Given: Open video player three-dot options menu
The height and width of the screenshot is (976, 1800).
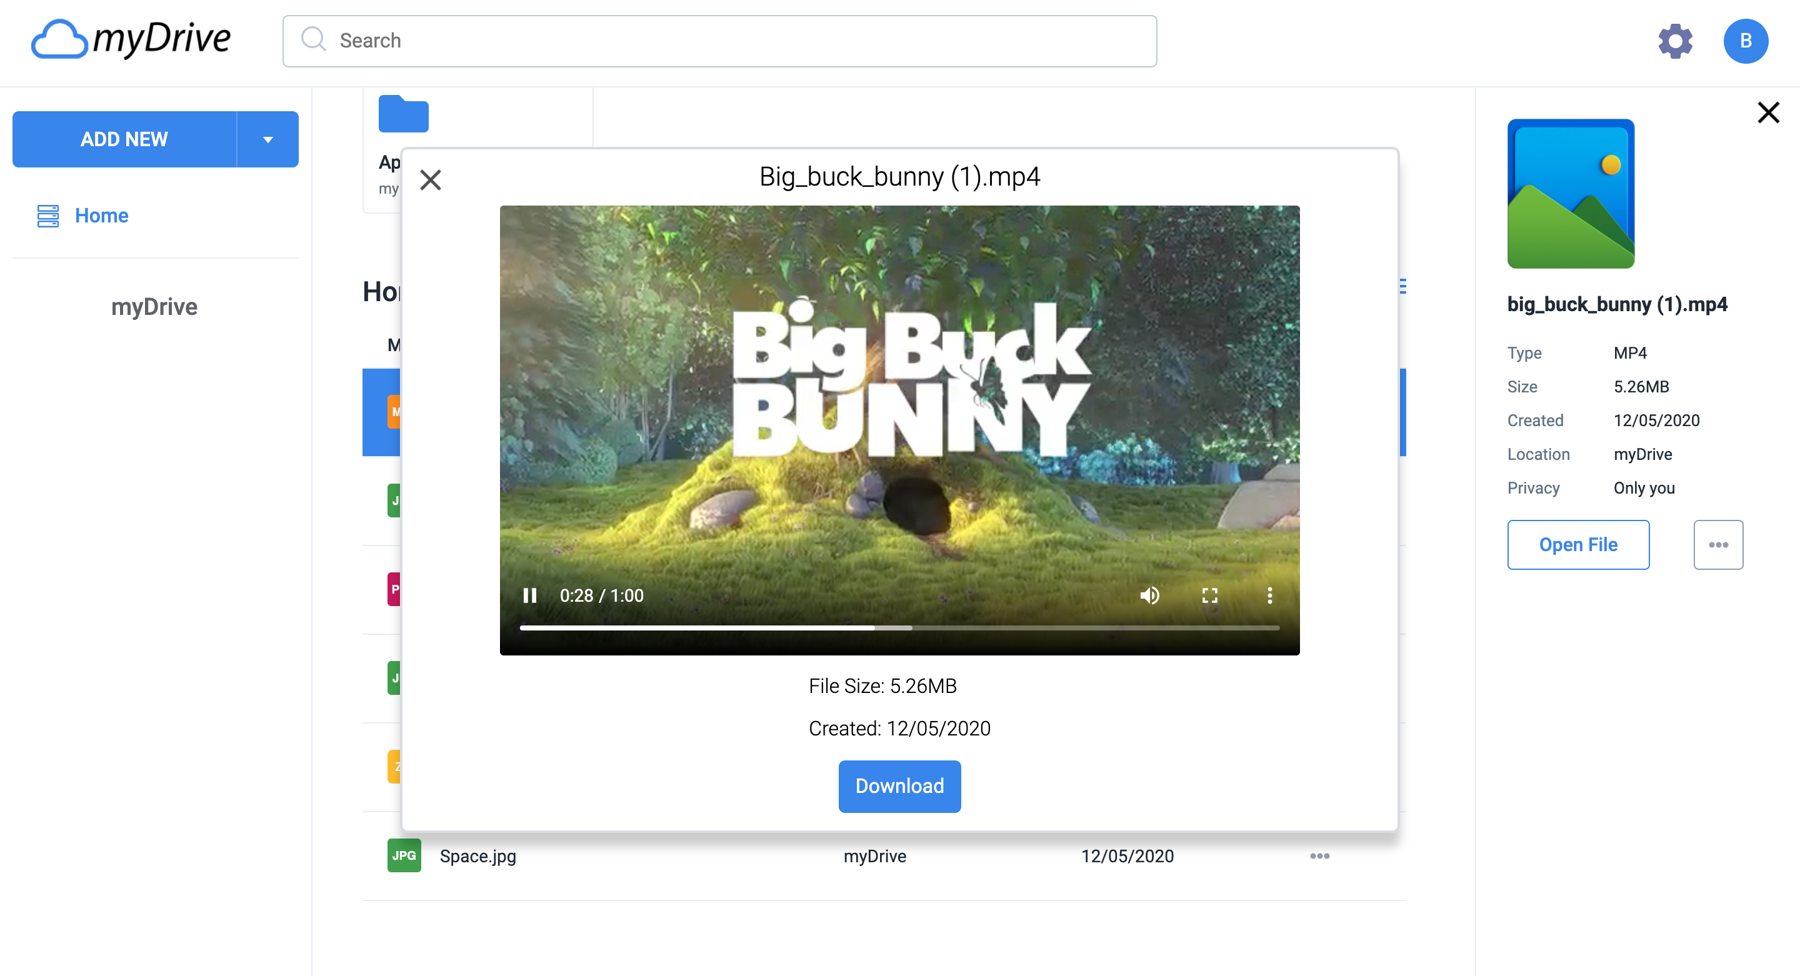Looking at the screenshot, I should coord(1269,595).
